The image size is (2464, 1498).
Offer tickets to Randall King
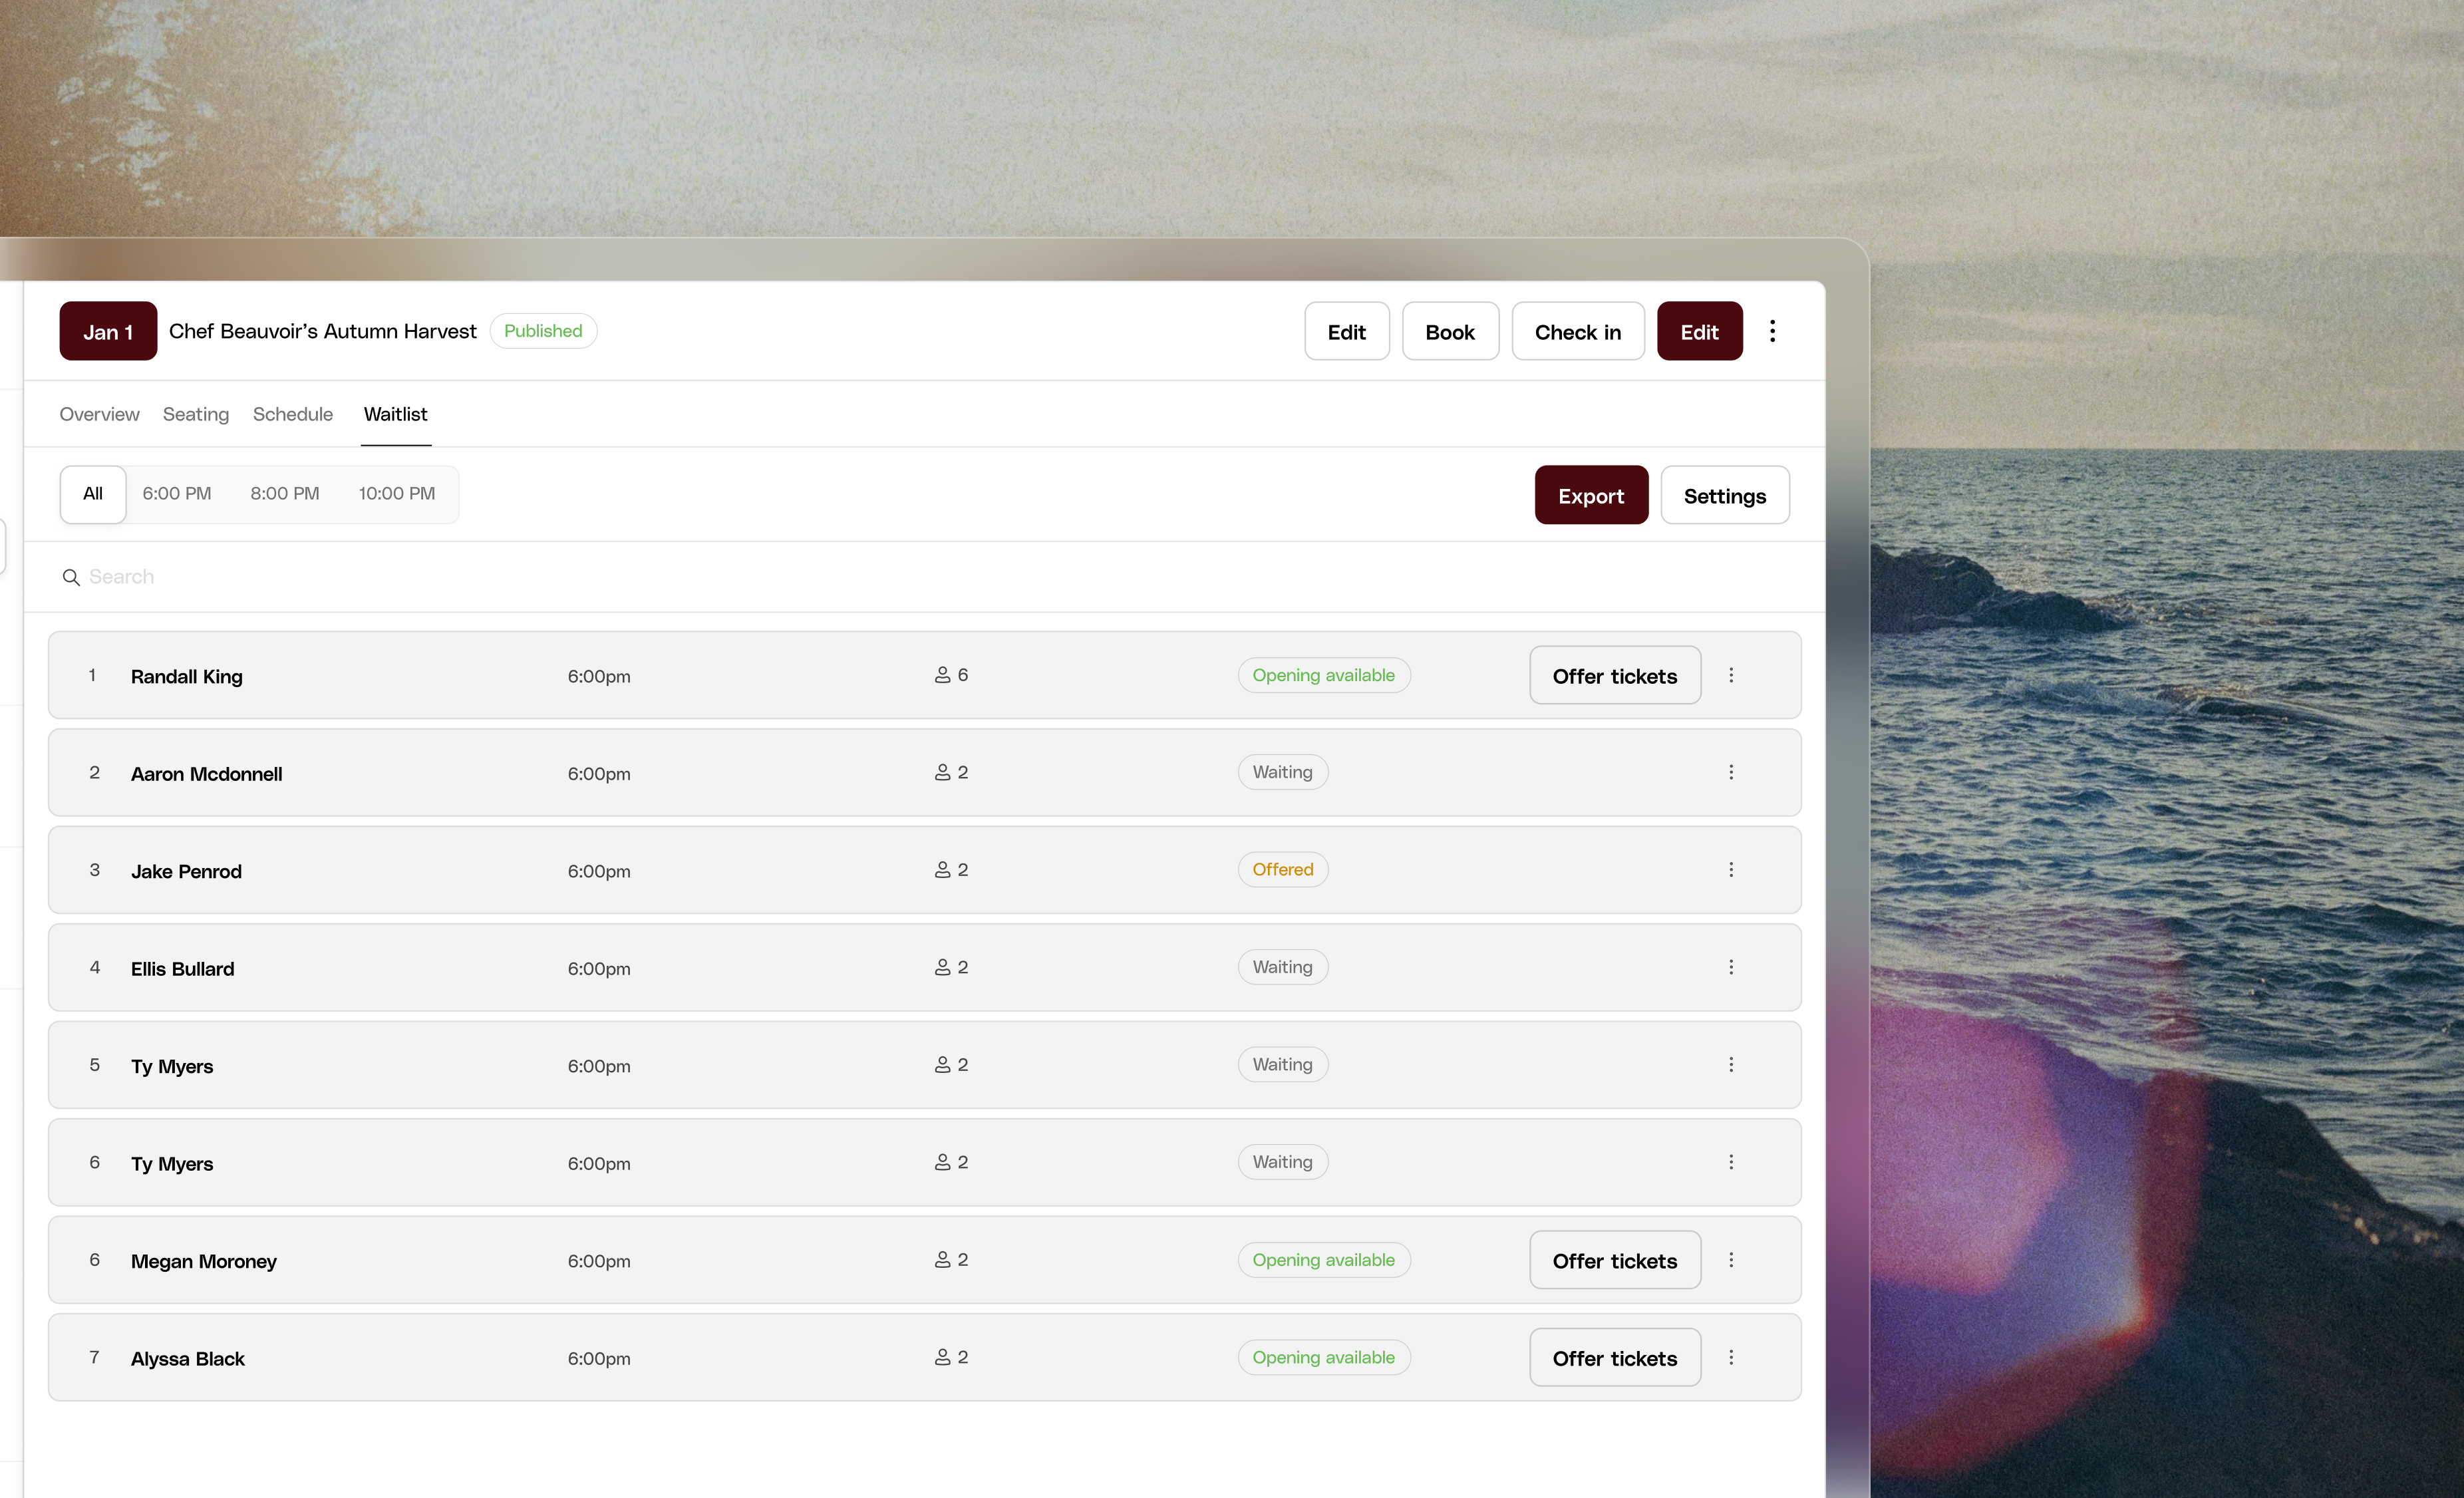click(x=1614, y=675)
